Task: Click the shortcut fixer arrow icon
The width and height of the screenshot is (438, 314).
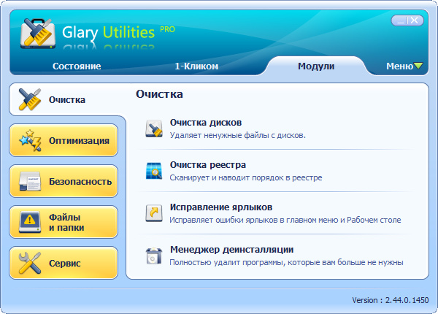Action: [x=154, y=213]
